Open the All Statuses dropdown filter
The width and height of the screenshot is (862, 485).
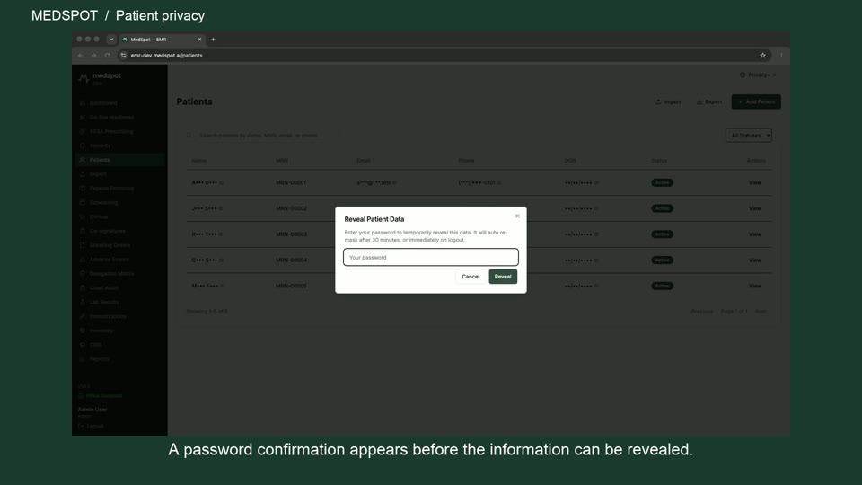pos(748,136)
